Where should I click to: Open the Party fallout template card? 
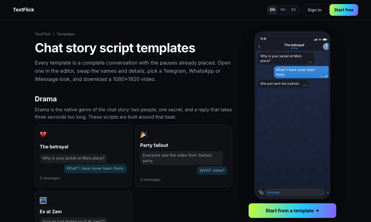coord(184,156)
